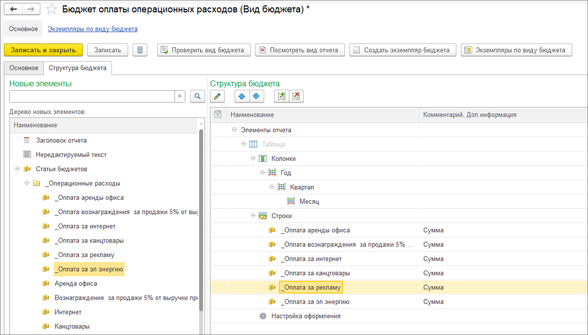Click coin icon of _Оплата за интернет in left tree
The height and width of the screenshot is (335, 588).
[46, 226]
